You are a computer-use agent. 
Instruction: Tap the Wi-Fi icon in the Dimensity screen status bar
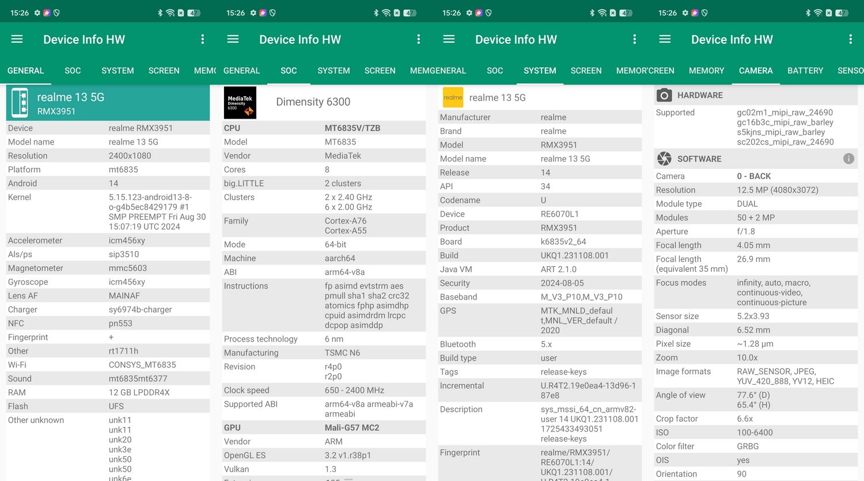tap(386, 13)
